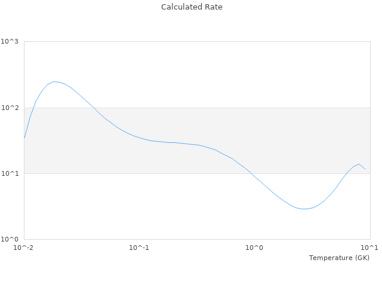Select the "Temperature (GK)" axis label
Screen dimensions: 382x287
339,258
